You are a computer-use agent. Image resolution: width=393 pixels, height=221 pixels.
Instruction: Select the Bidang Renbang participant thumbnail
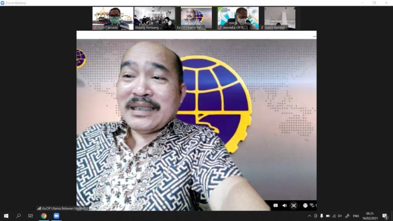pyautogui.click(x=154, y=18)
